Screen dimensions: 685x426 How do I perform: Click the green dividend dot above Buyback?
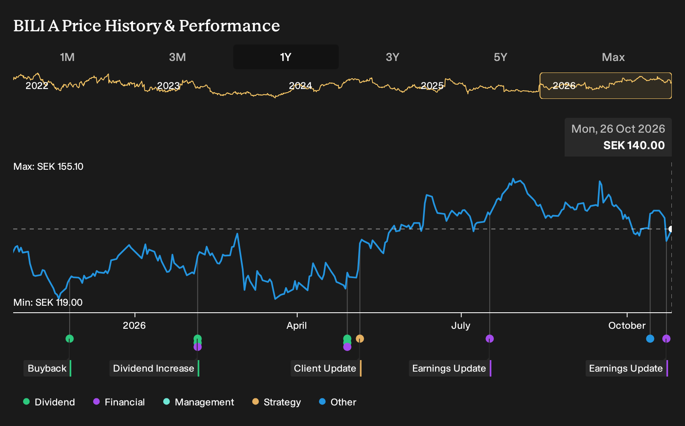tap(70, 339)
